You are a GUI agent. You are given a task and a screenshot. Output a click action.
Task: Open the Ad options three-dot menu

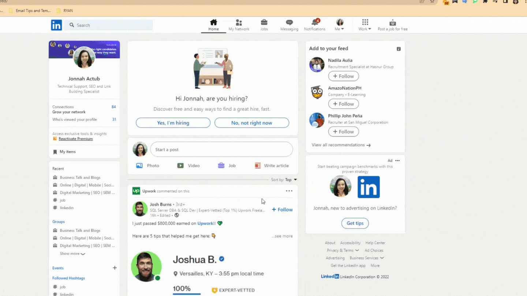click(397, 160)
